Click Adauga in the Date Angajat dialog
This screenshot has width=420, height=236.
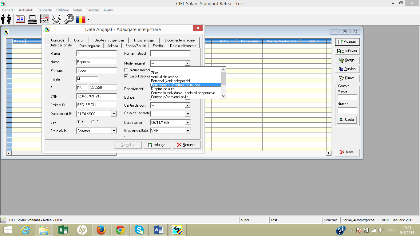coord(157,145)
